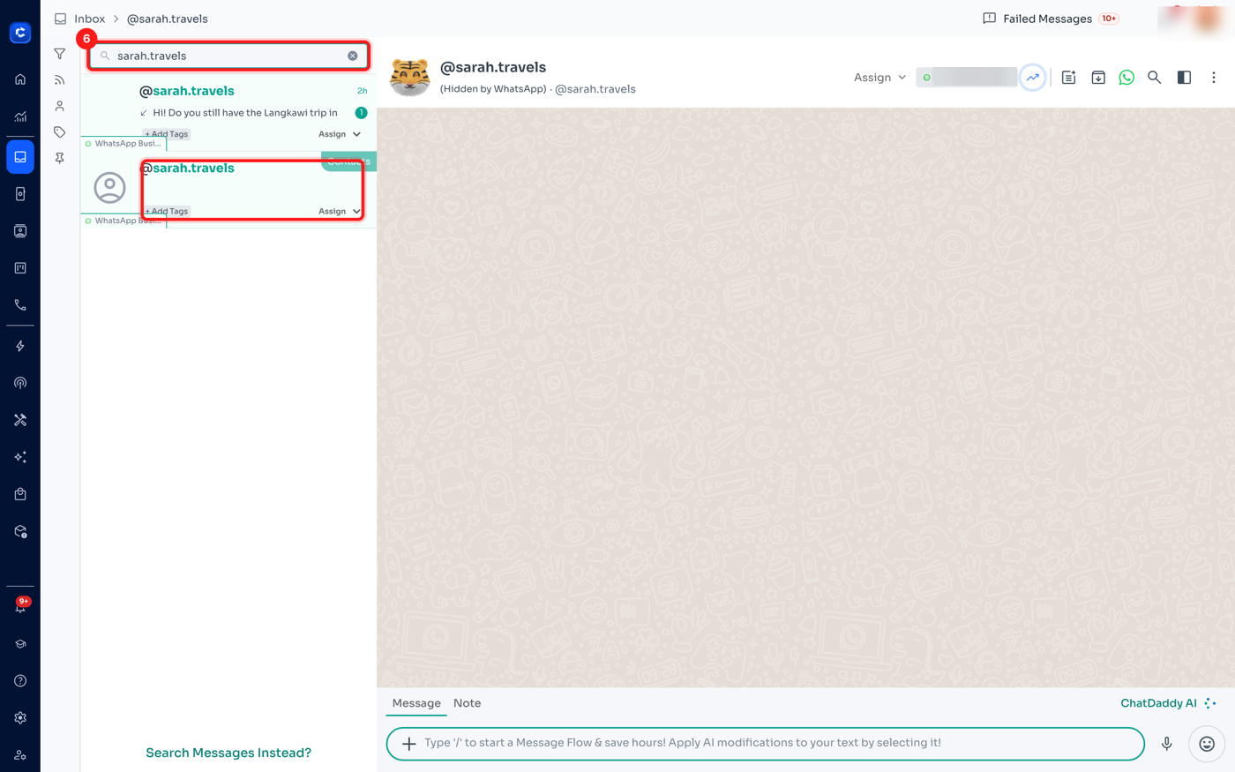Screen dimensions: 1235x772
Task: Add tags to the Langkawi message chat
Action: pos(167,134)
